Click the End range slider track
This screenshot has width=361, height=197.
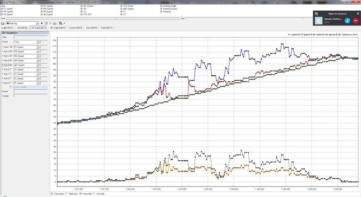pyautogui.click(x=250, y=18)
